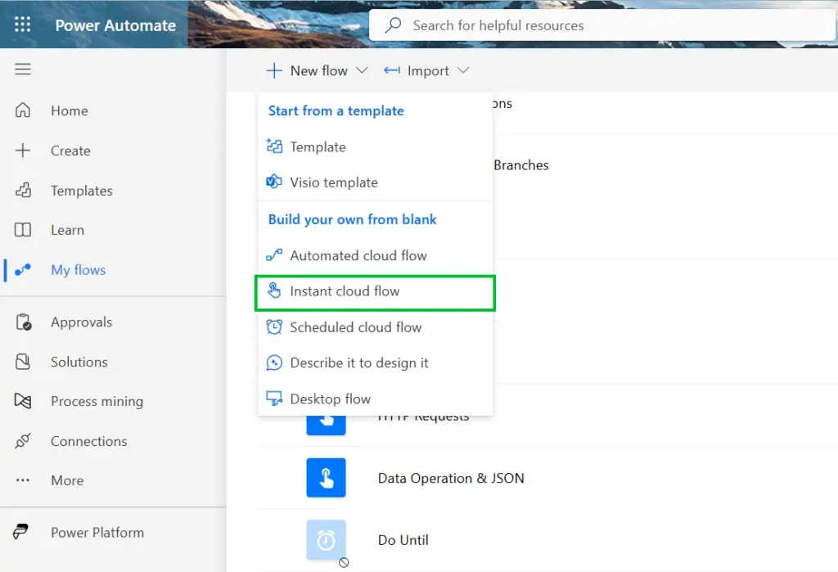Select Automated cloud flow option
The height and width of the screenshot is (572, 838).
pos(375,255)
